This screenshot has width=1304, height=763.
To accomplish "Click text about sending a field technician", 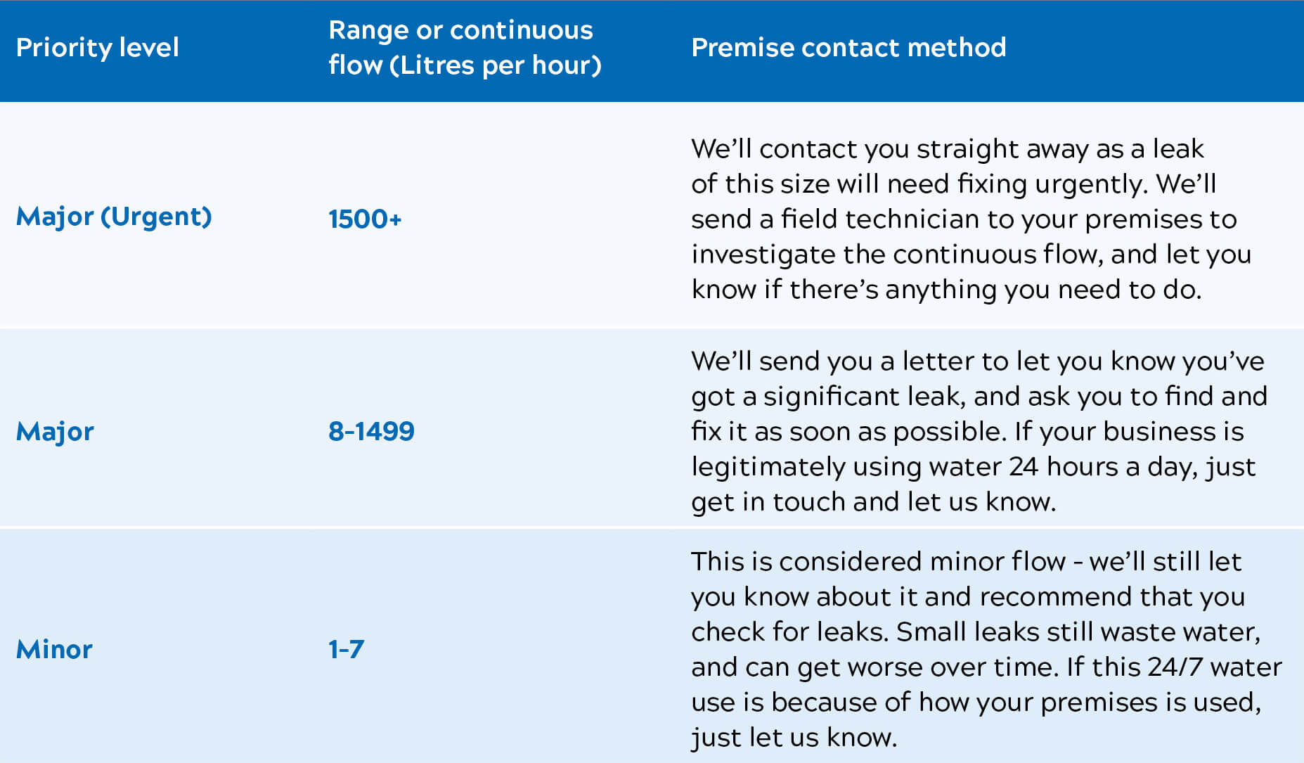I will [x=963, y=219].
